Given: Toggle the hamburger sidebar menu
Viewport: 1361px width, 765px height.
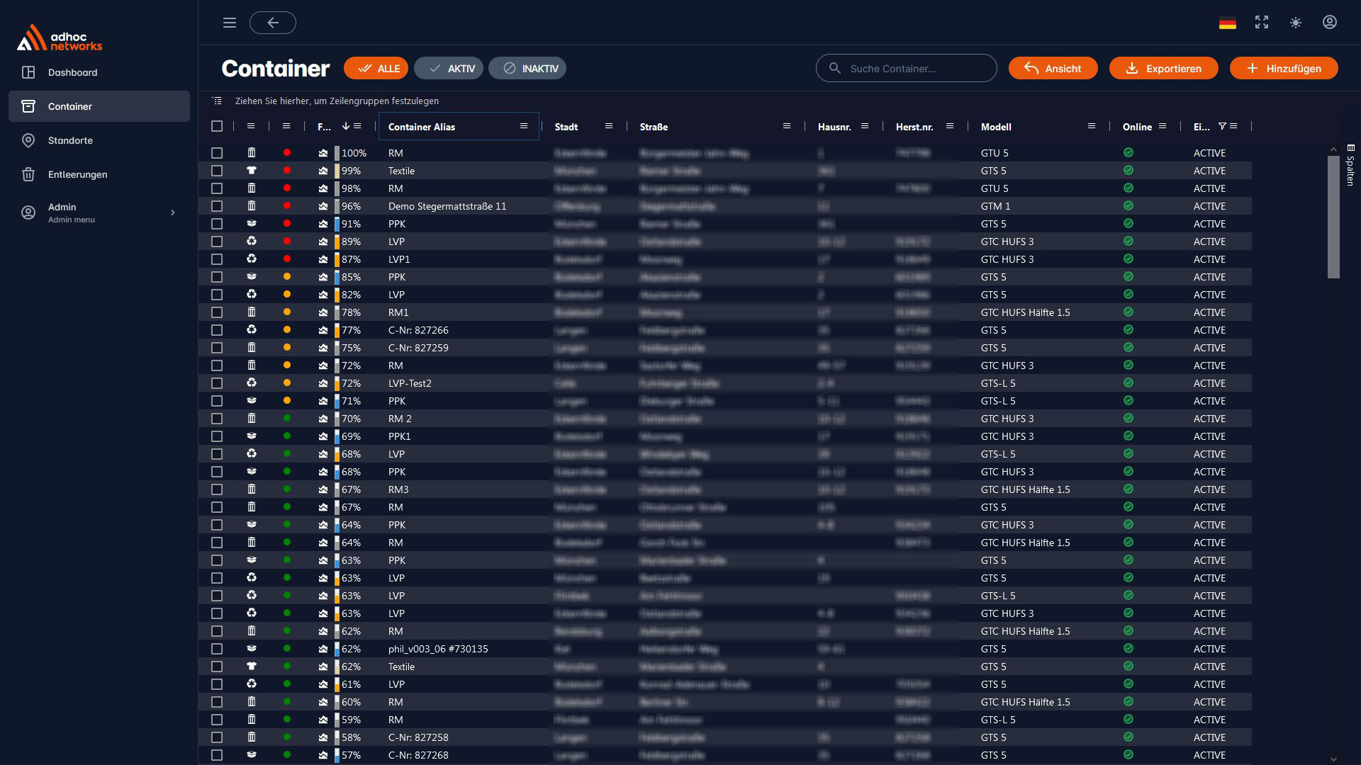Looking at the screenshot, I should click(x=230, y=23).
